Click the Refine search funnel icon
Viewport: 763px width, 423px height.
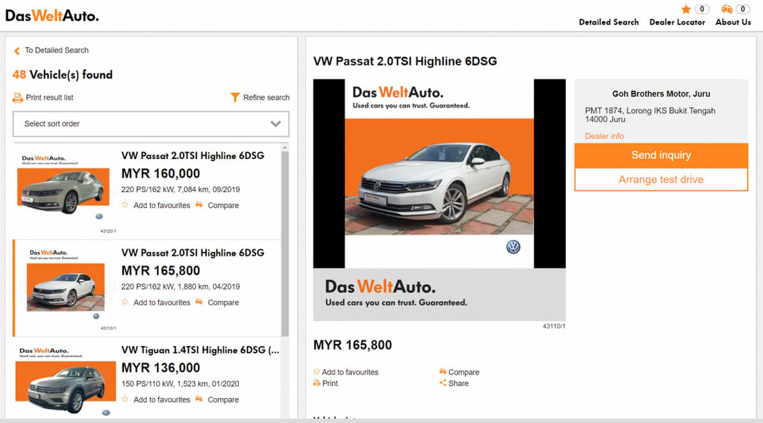[x=234, y=98]
